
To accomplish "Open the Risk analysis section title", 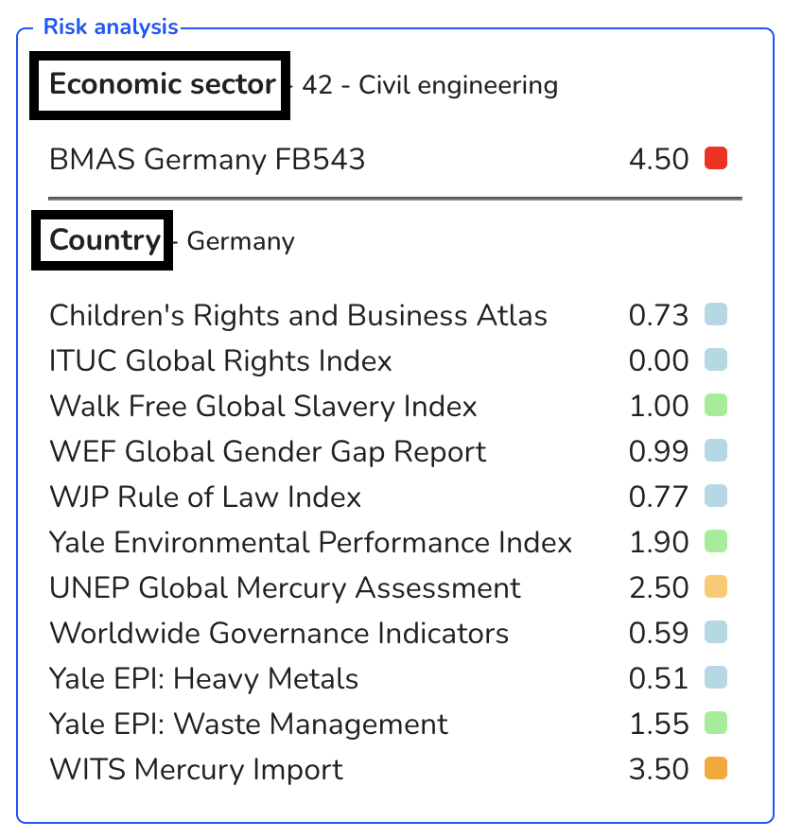I will [111, 26].
